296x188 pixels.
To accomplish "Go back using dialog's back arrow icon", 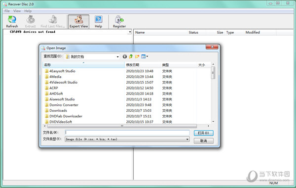I will point(125,56).
